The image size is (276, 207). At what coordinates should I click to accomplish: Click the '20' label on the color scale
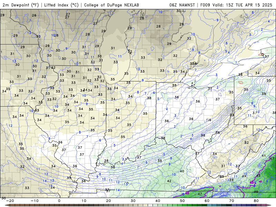[x=108, y=201]
